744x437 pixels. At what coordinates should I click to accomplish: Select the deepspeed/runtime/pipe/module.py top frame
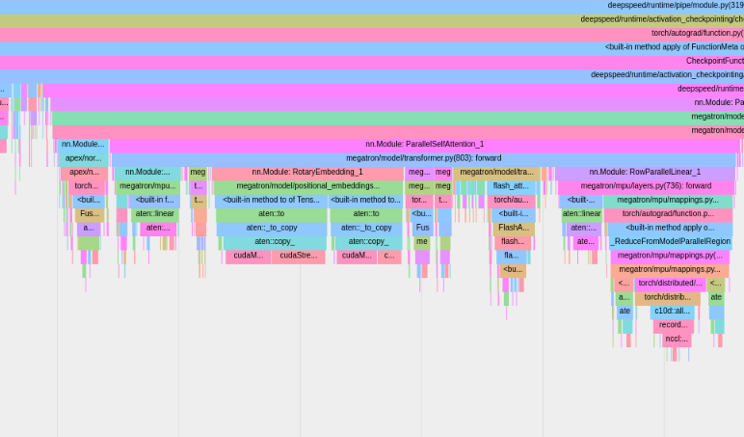[x=675, y=6]
